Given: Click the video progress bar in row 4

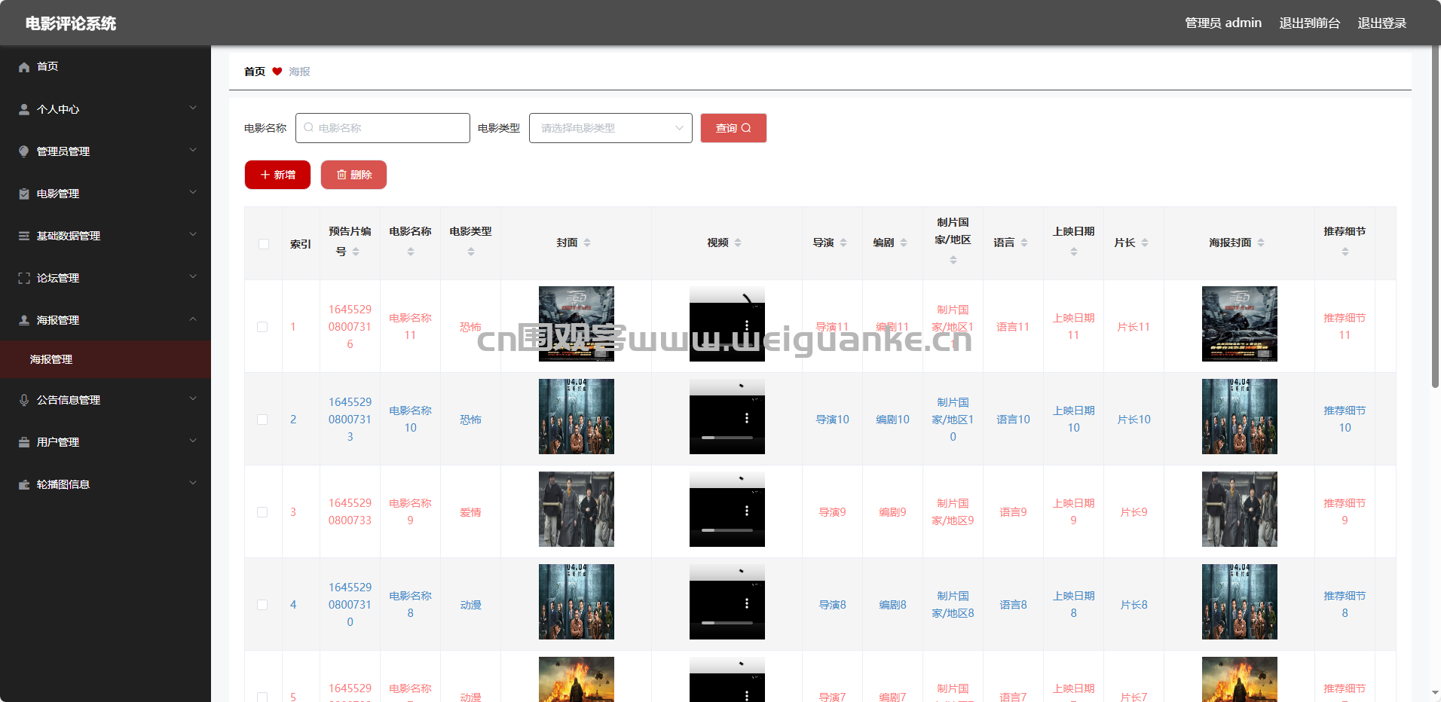Looking at the screenshot, I should [x=727, y=623].
